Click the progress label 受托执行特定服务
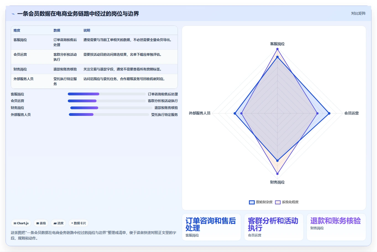Viewport: 377px width, 252px height. pyautogui.click(x=164, y=115)
